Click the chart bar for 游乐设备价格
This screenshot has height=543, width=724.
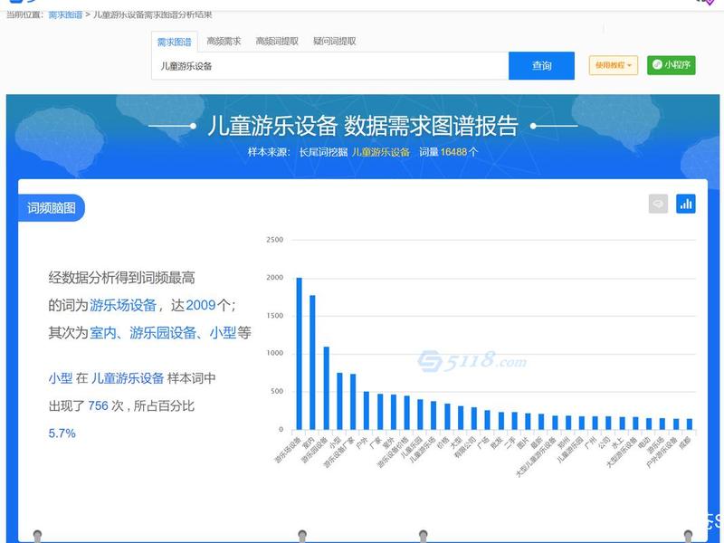[x=407, y=413]
